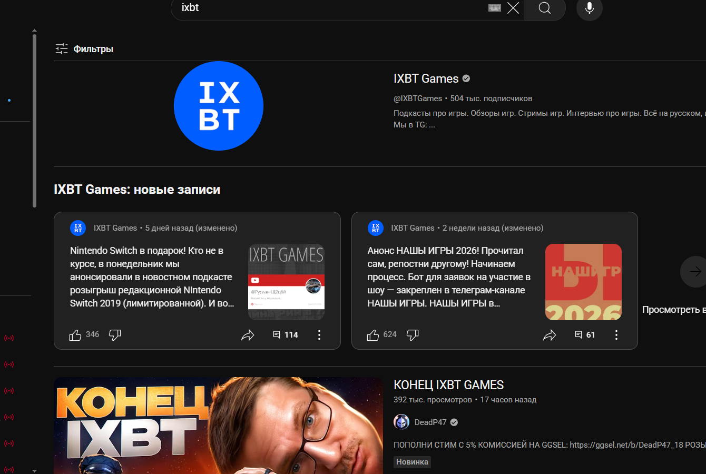Image resolution: width=706 pixels, height=474 pixels.
Task: Open the author name on the НАШЫ ИГРЫ post
Action: 413,228
